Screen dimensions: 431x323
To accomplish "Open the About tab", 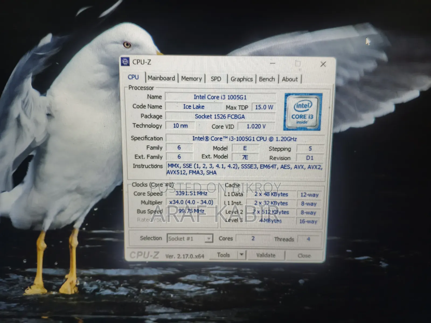I will click(290, 79).
